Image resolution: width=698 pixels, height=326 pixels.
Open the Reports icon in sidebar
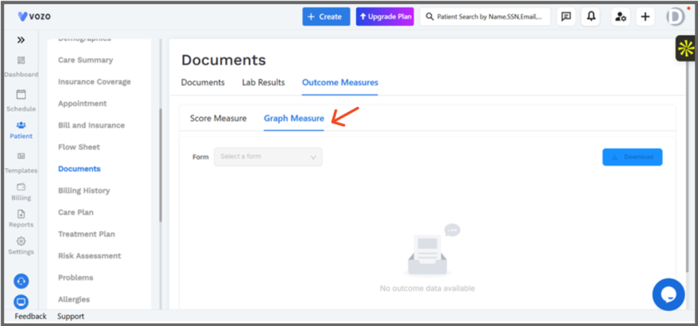coord(21,213)
